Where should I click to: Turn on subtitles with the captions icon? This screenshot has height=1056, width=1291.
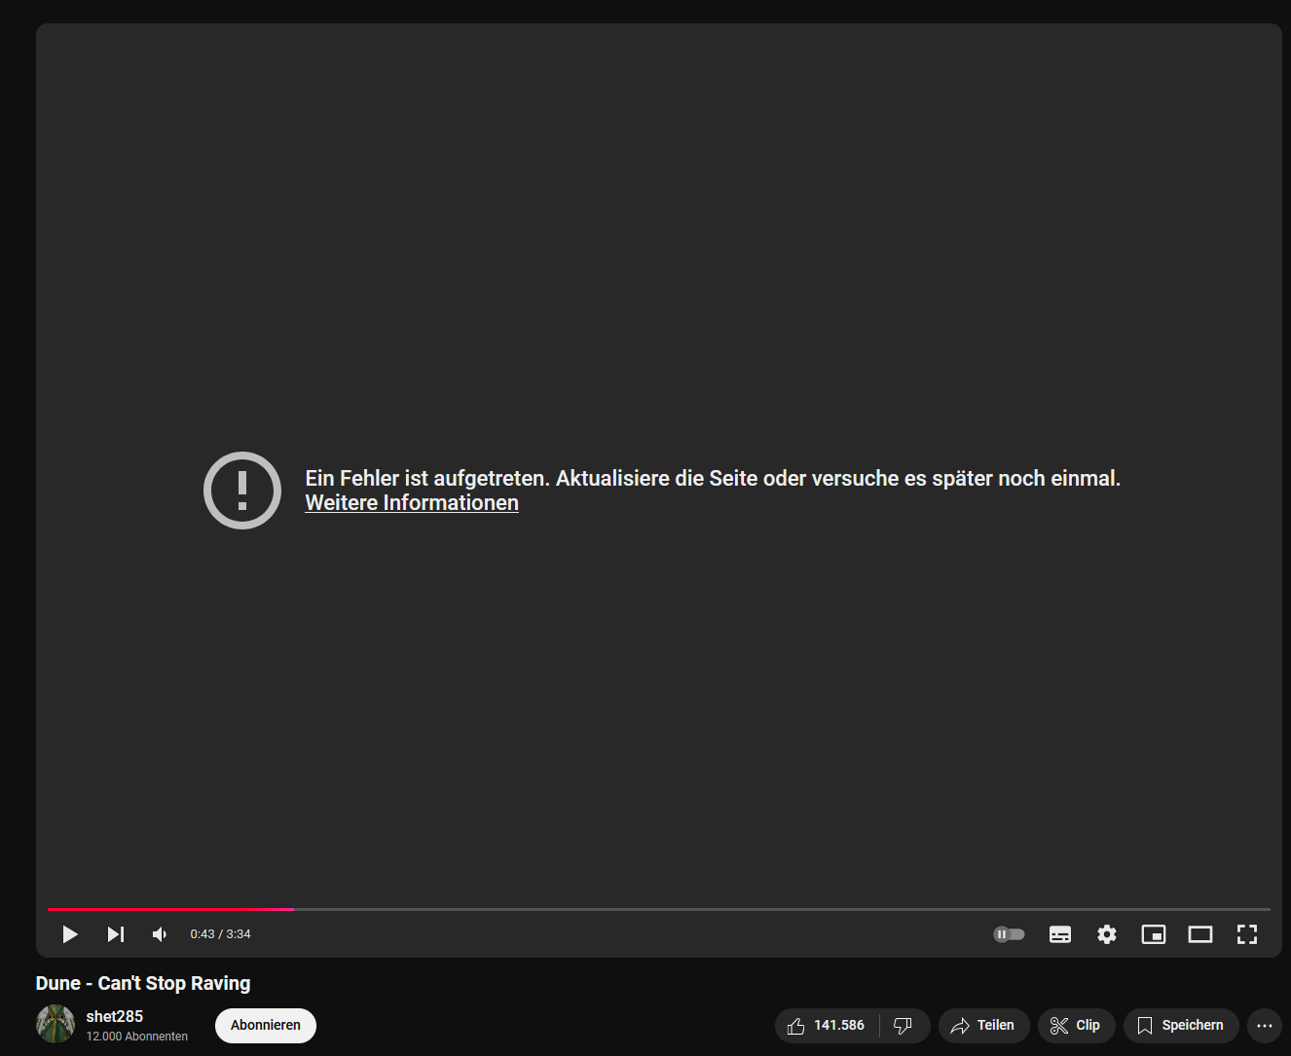coord(1060,934)
